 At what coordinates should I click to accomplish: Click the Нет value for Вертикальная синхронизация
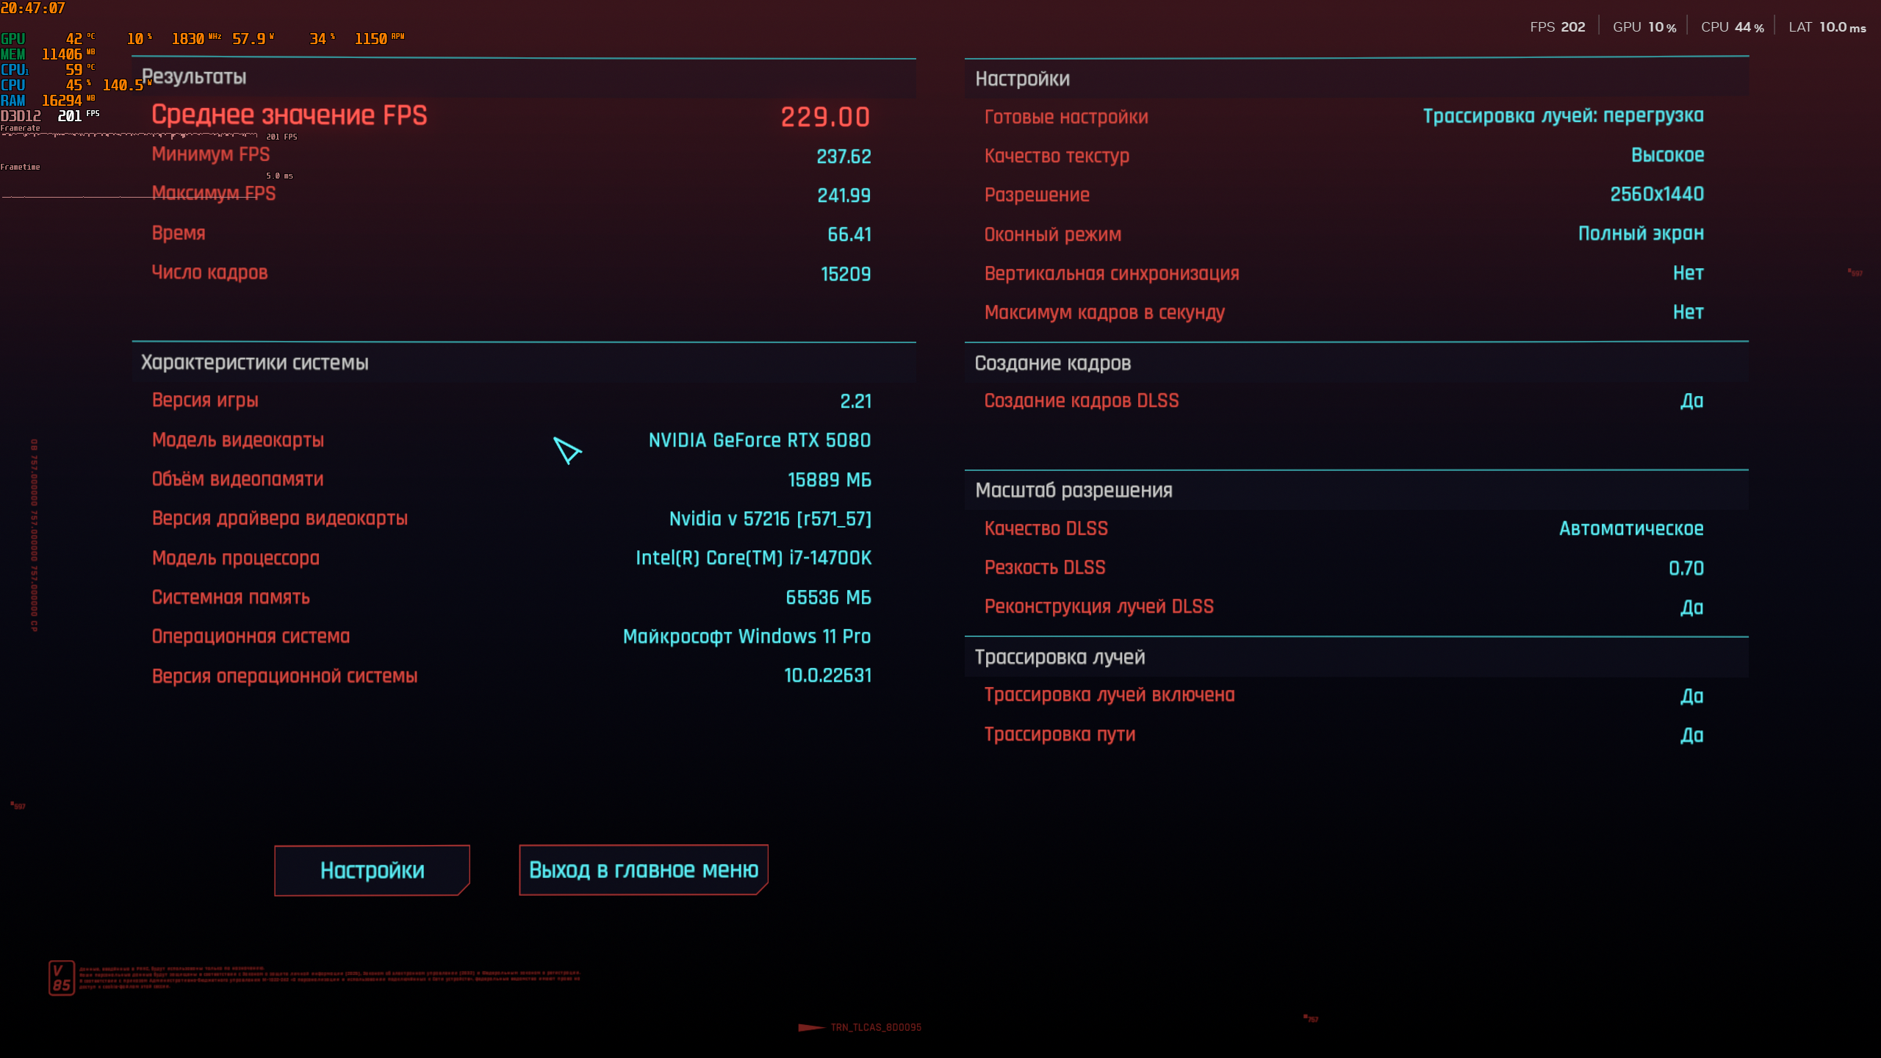[1688, 273]
